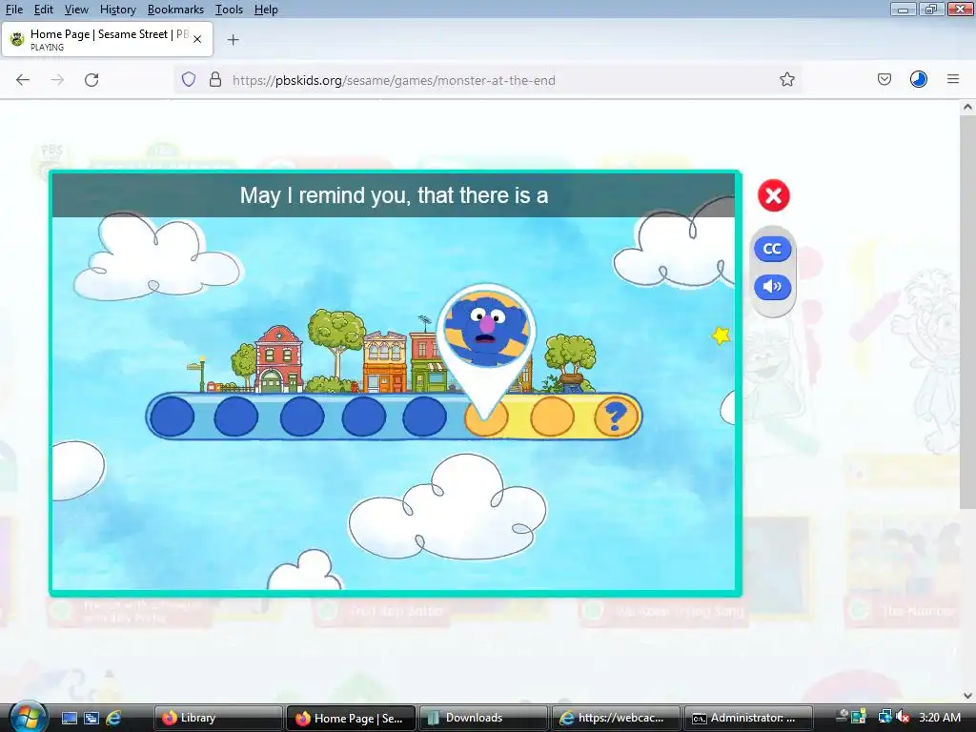Viewport: 976px width, 732px height.
Task: Bookmark this page with star icon
Action: [x=786, y=80]
